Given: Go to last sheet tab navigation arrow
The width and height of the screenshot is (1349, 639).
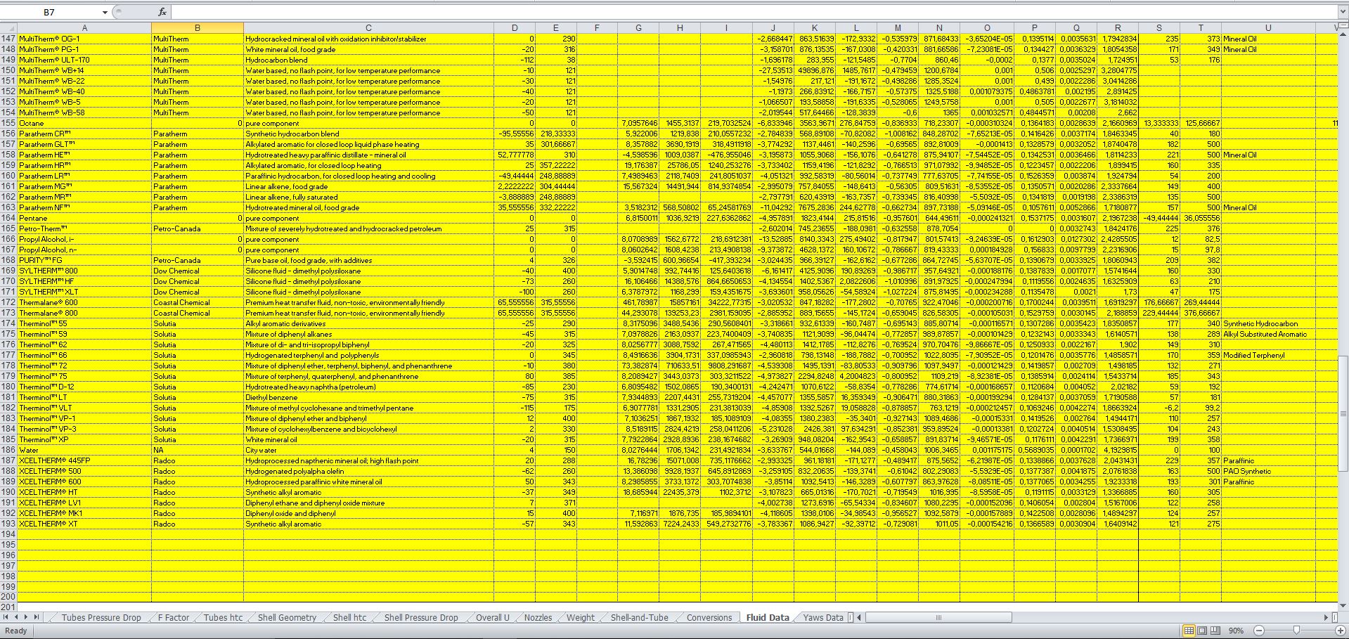Looking at the screenshot, I should click(37, 617).
